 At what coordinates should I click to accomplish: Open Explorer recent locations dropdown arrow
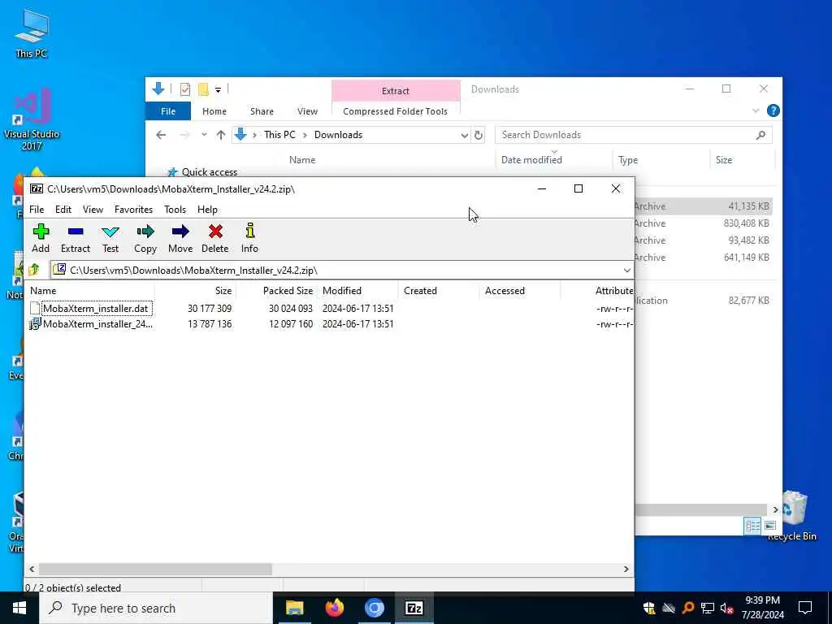(x=204, y=135)
